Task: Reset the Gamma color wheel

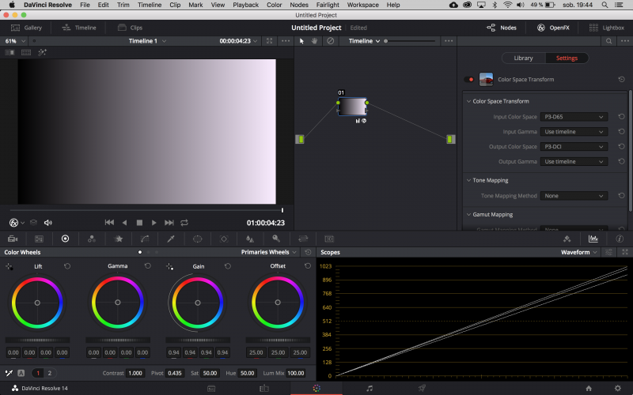Action: pos(147,266)
